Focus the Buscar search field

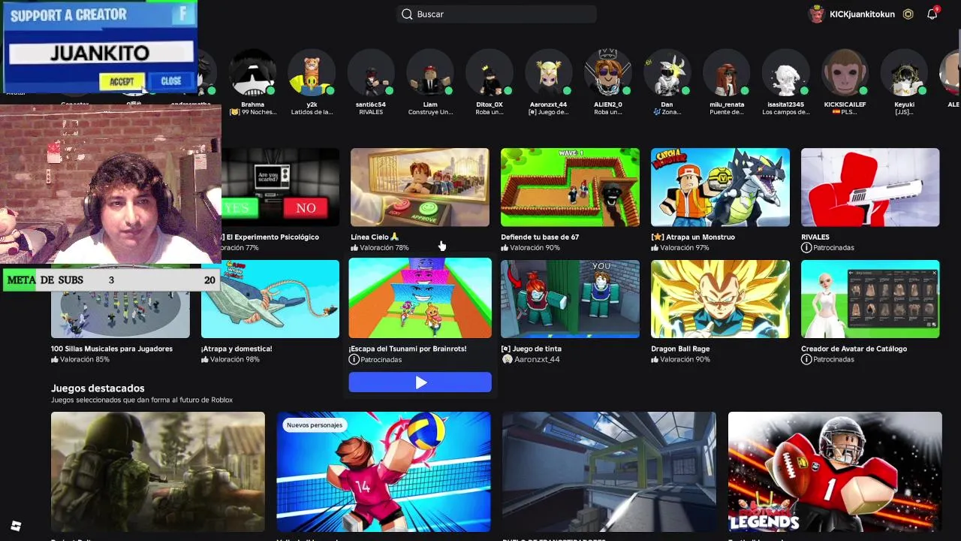point(496,14)
